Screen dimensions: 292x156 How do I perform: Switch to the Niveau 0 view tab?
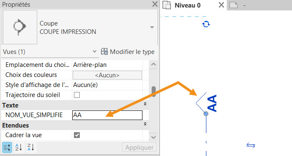coord(188,5)
